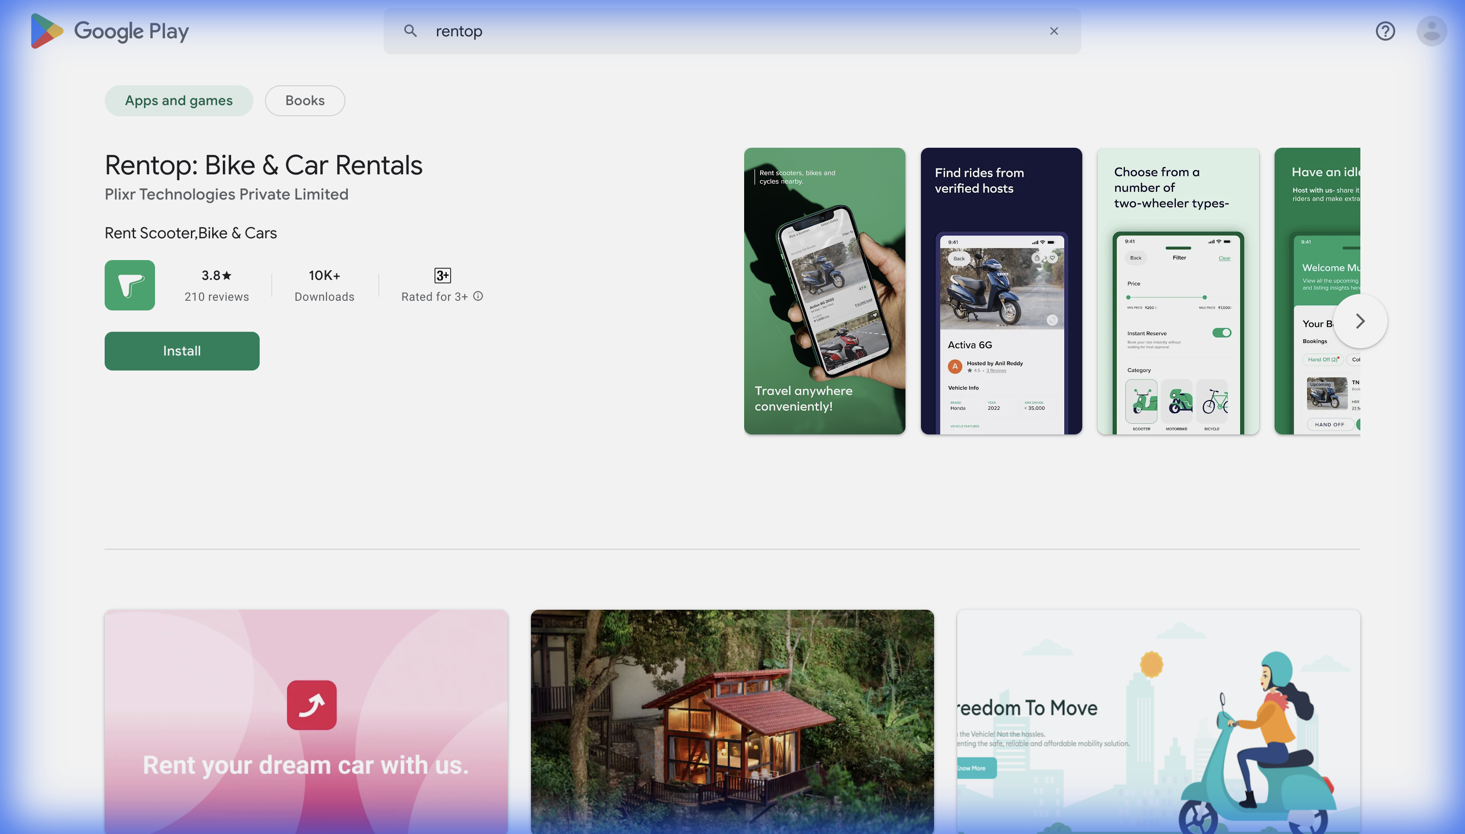Screen dimensions: 1465x834
Task: Open the Travel anywhere conveniently screenshot
Action: tap(825, 291)
